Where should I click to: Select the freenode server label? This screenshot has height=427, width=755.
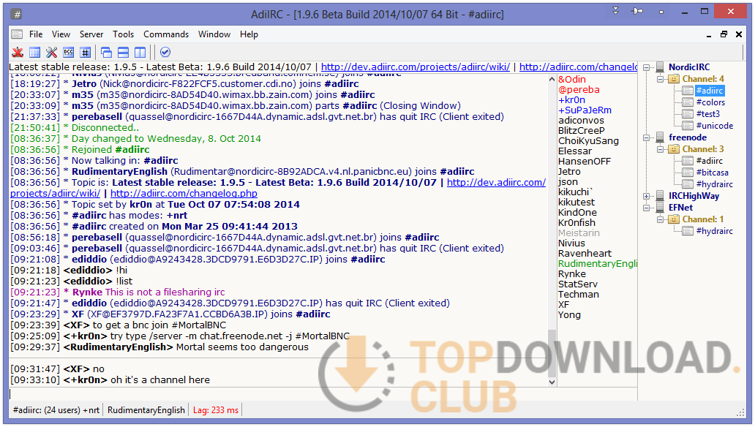688,137
